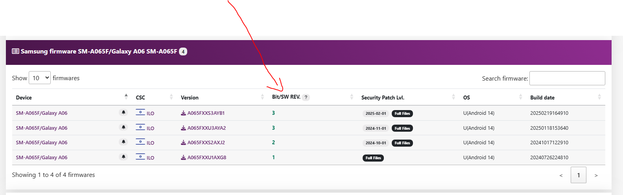Viewport: 623px width, 195px height.
Task: Click the bell icon for A065FXXU3AYA2 row
Action: (x=123, y=127)
